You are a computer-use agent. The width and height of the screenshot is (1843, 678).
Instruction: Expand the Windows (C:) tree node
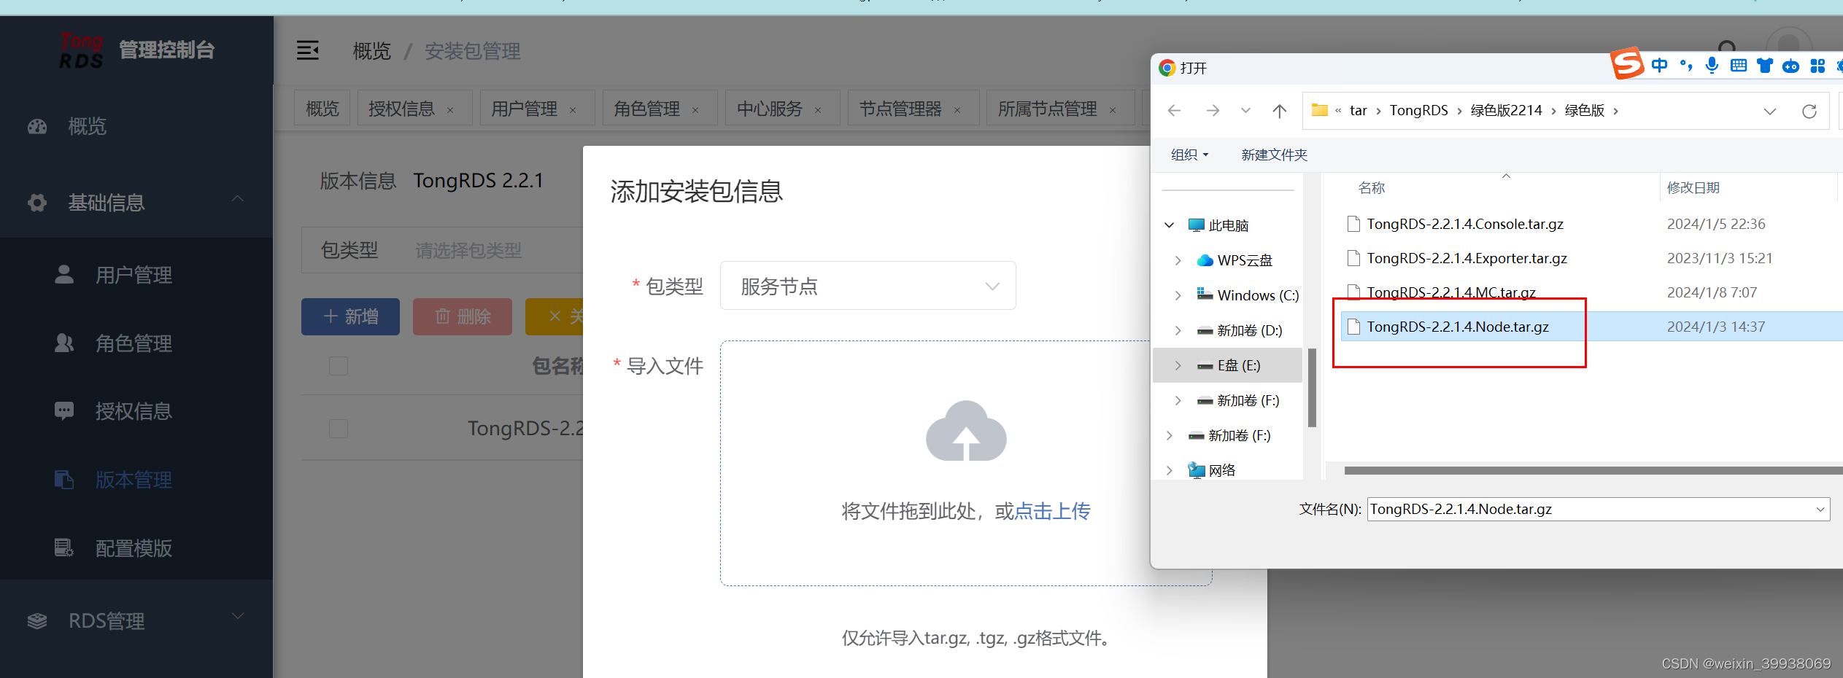click(1178, 295)
